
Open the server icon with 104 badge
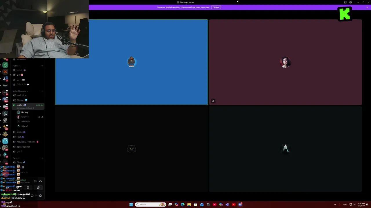[x=5, y=99]
